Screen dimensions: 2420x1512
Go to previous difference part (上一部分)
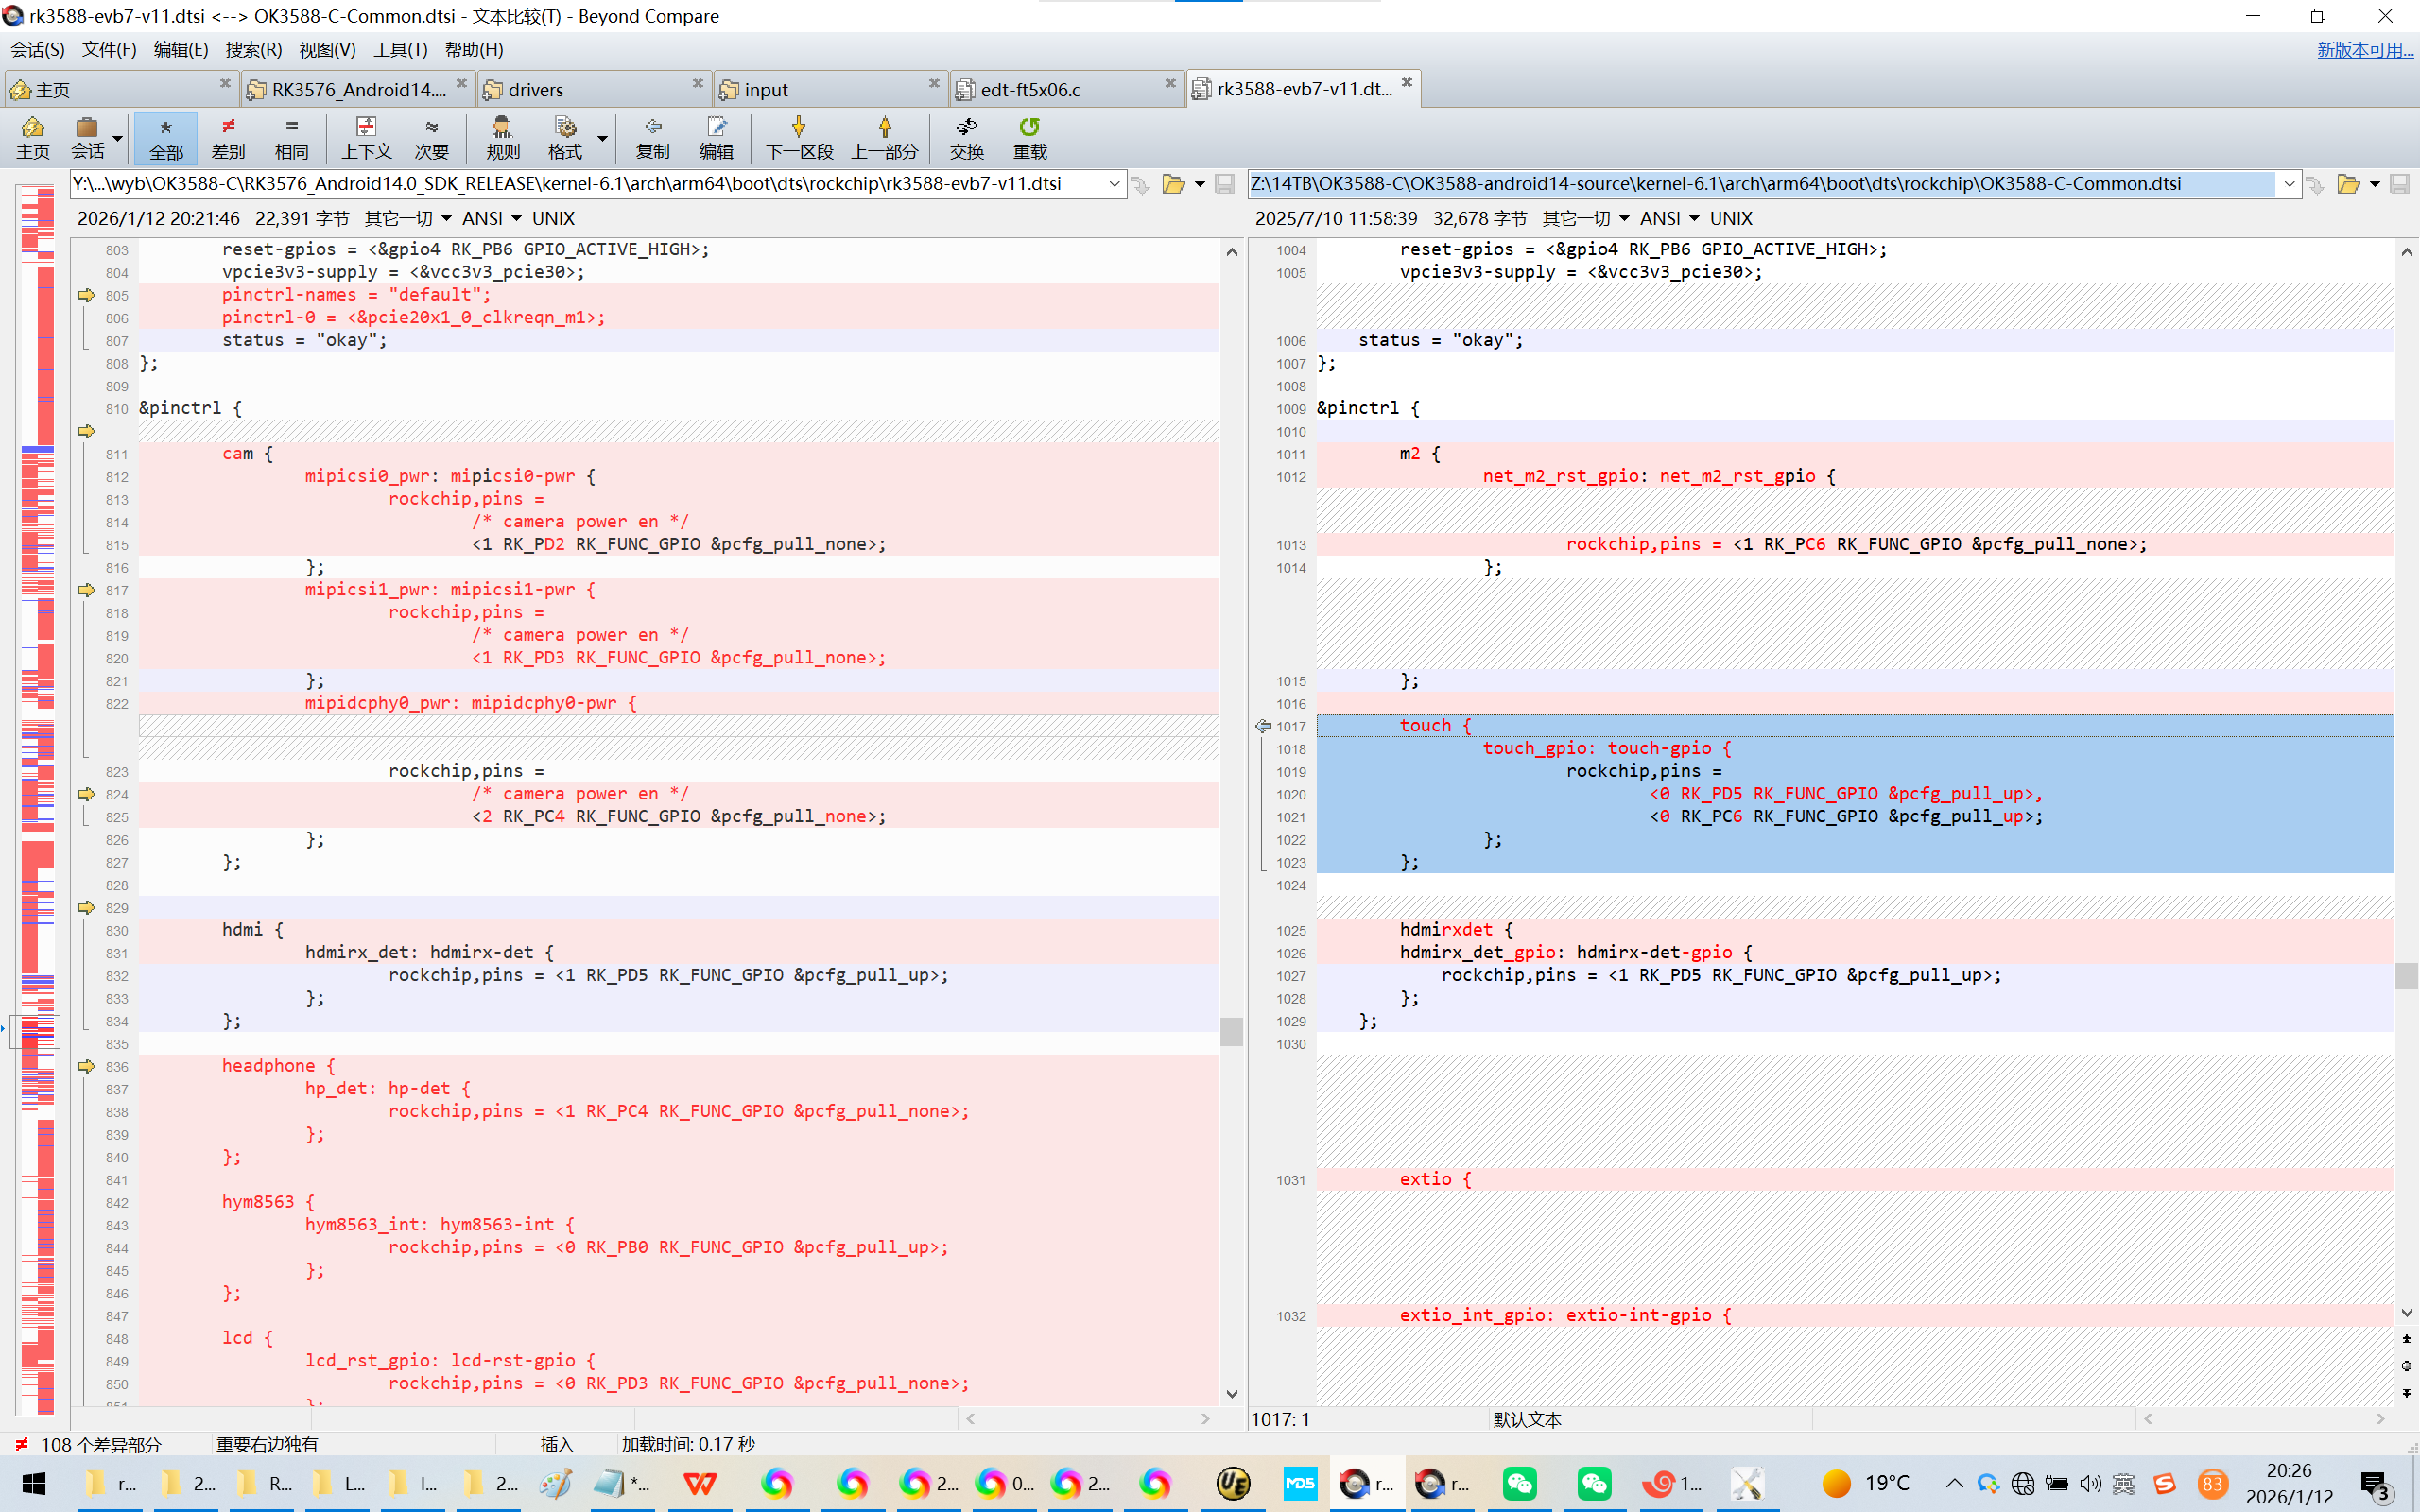point(884,137)
